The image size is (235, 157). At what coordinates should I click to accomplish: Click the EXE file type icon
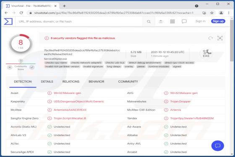pyautogui.click(x=206, y=53)
